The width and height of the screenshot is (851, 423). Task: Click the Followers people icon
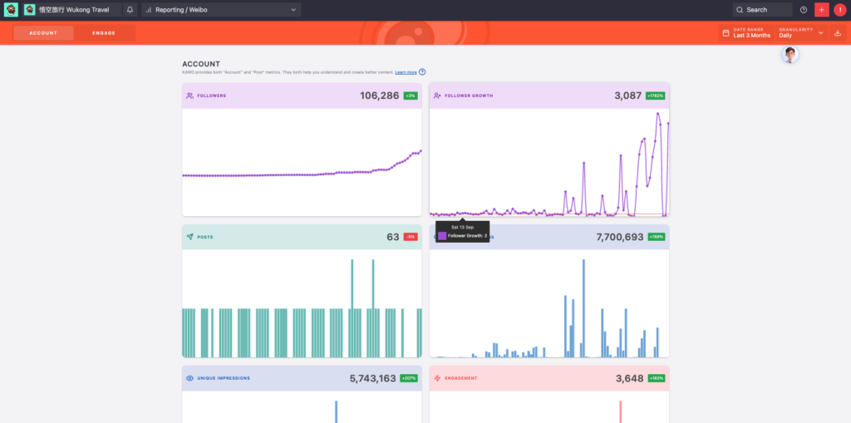tap(189, 96)
